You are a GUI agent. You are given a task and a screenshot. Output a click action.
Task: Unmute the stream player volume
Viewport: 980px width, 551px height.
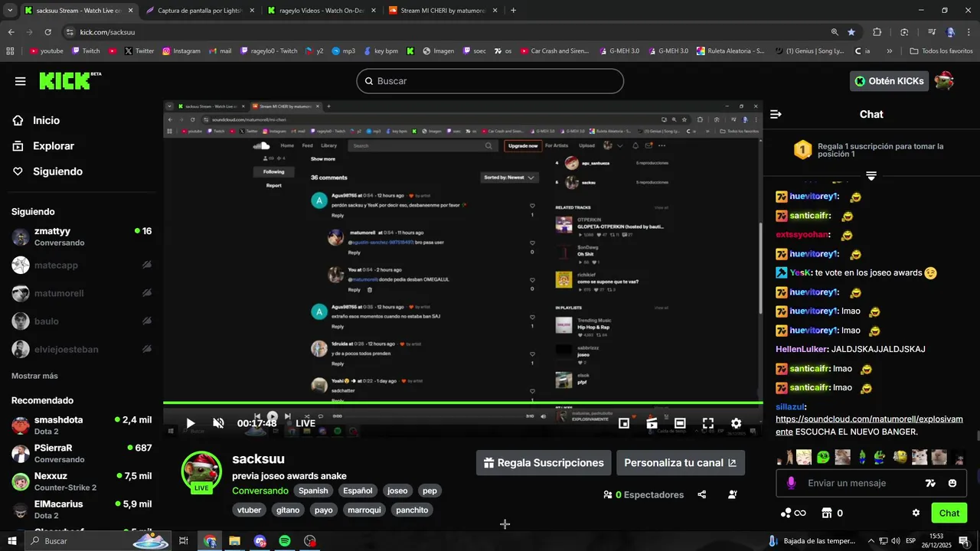[218, 423]
